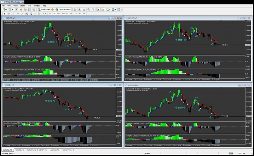Open the Strategy Tester icon

click(34, 10)
